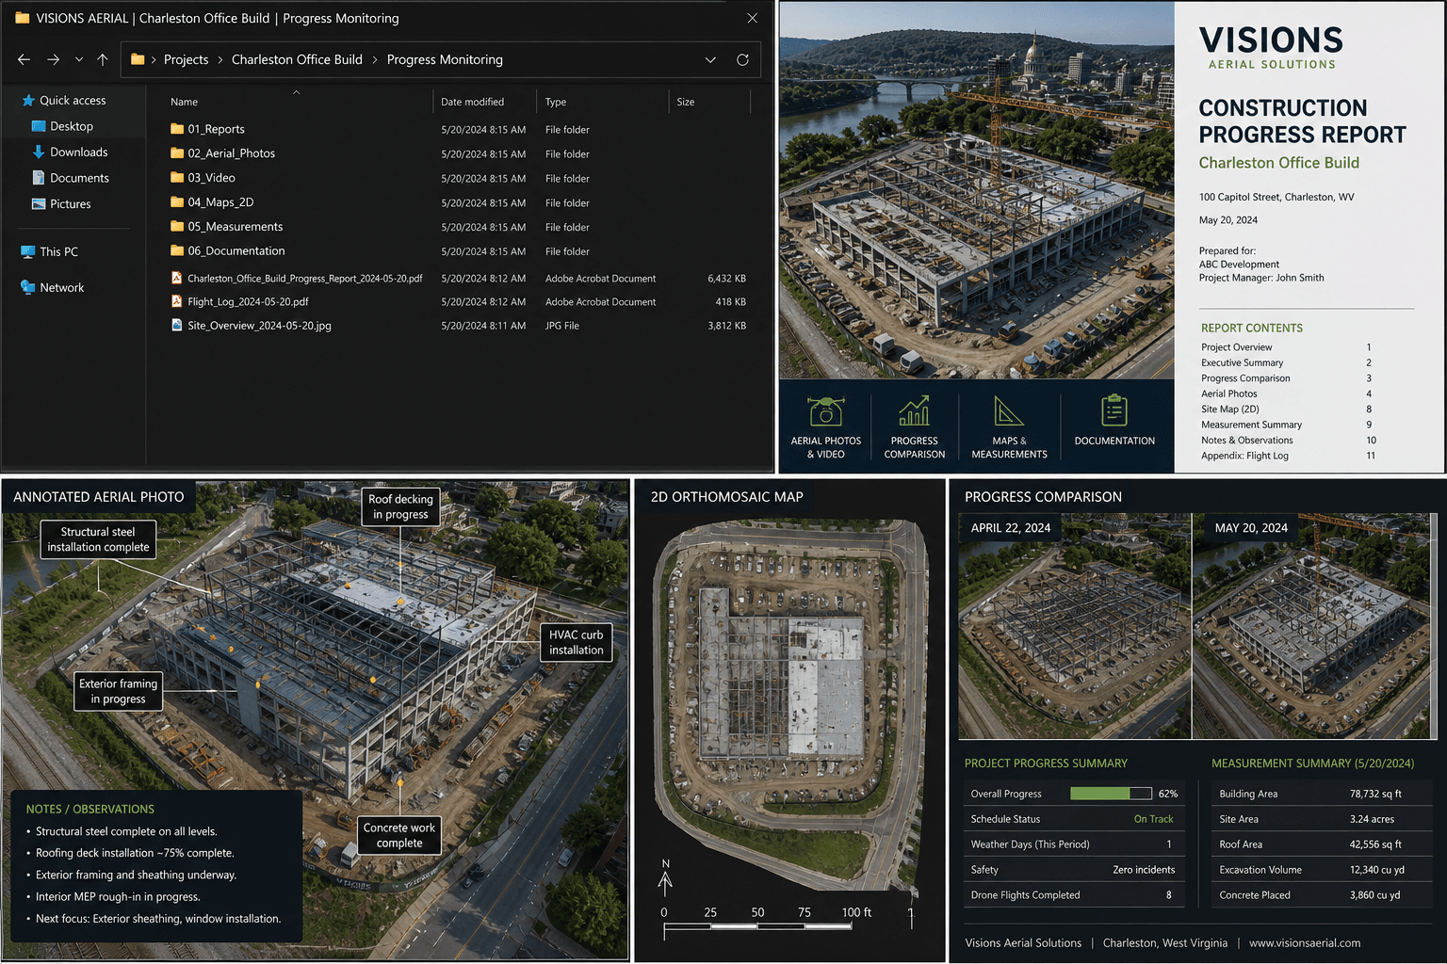Screen dimensions: 1447x964
Task: Click the title bar folder icon
Action: click(x=22, y=18)
